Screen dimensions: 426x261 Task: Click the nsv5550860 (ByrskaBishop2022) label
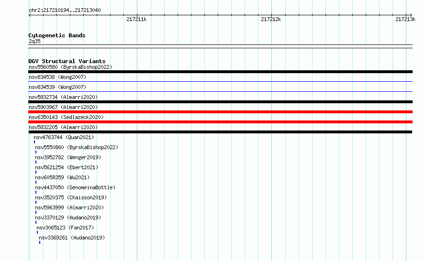[x=77, y=147]
